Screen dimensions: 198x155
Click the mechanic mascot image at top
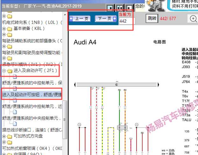click(156, 5)
